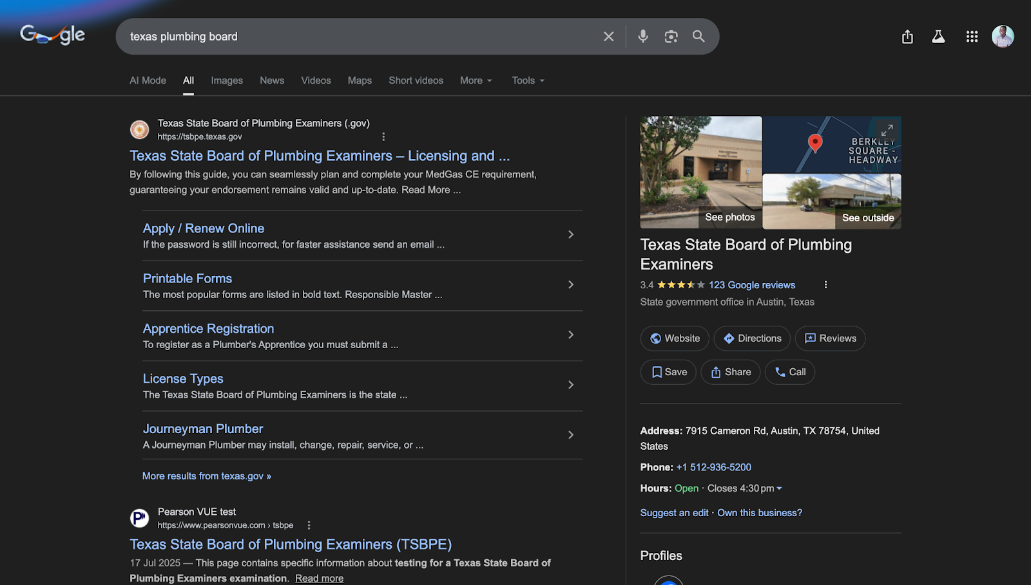Switch to the Maps tab
The width and height of the screenshot is (1031, 585).
pos(359,80)
